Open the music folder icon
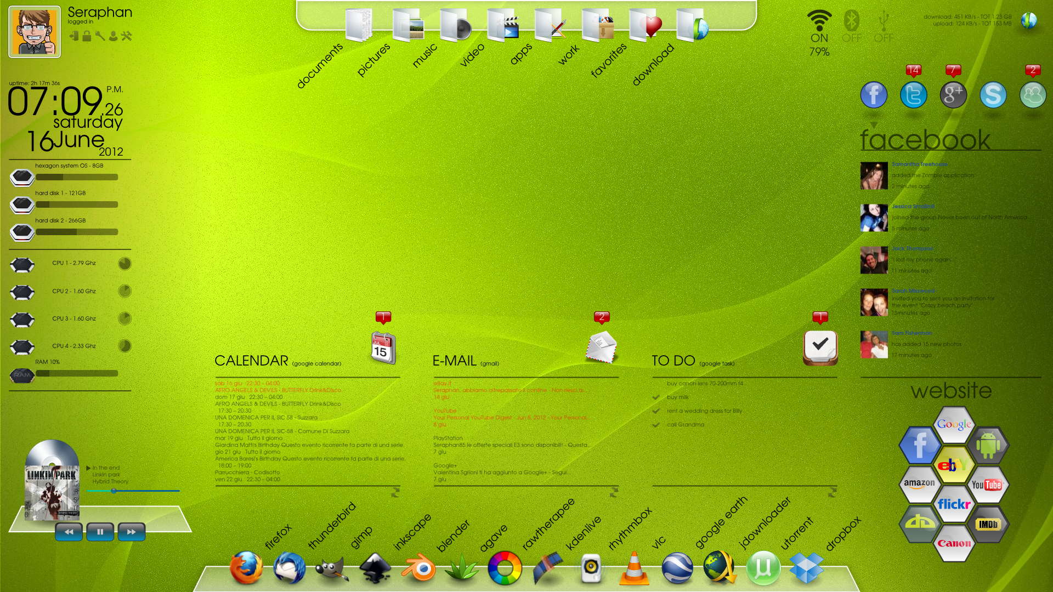 point(456,25)
